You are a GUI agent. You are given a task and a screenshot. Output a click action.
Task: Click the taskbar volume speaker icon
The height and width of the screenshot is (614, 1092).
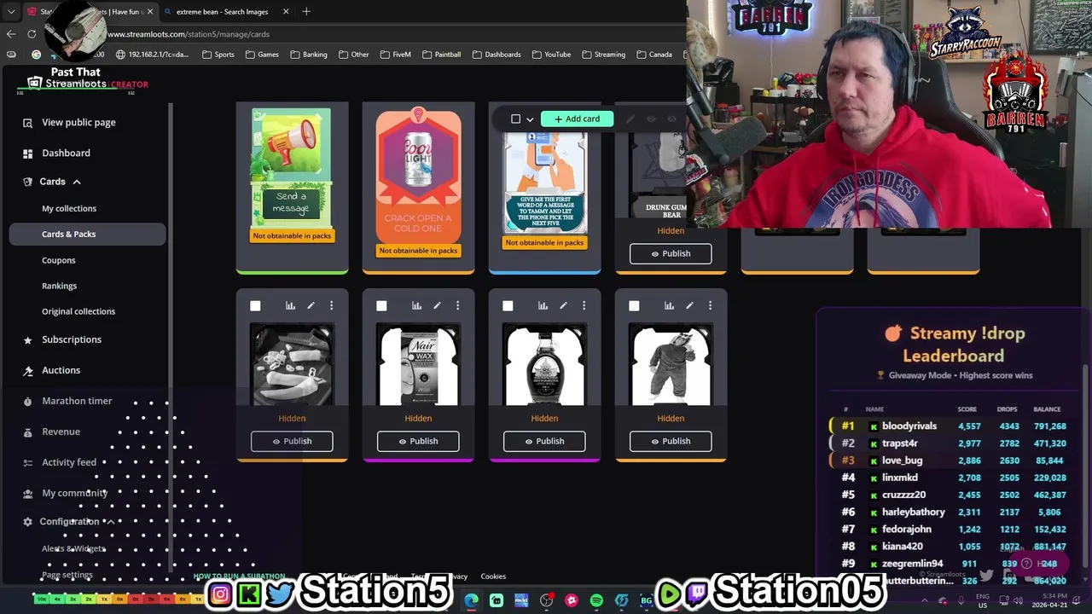[1018, 600]
